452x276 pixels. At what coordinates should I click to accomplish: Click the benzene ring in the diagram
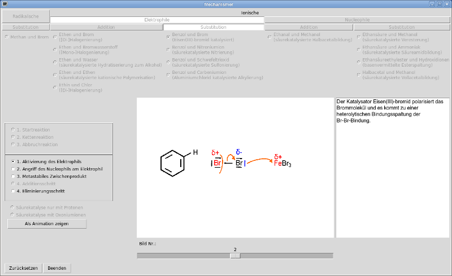172,164
